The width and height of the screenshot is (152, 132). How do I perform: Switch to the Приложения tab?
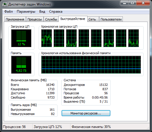[15, 19]
